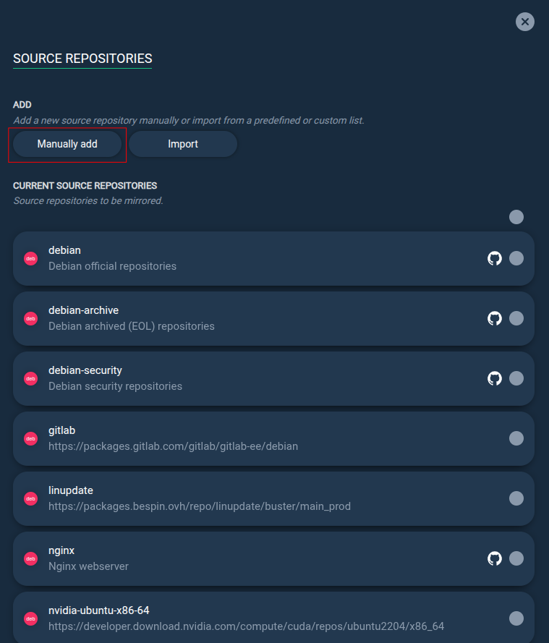Image resolution: width=549 pixels, height=643 pixels.
Task: Open the debian-security repository entry
Action: point(273,378)
